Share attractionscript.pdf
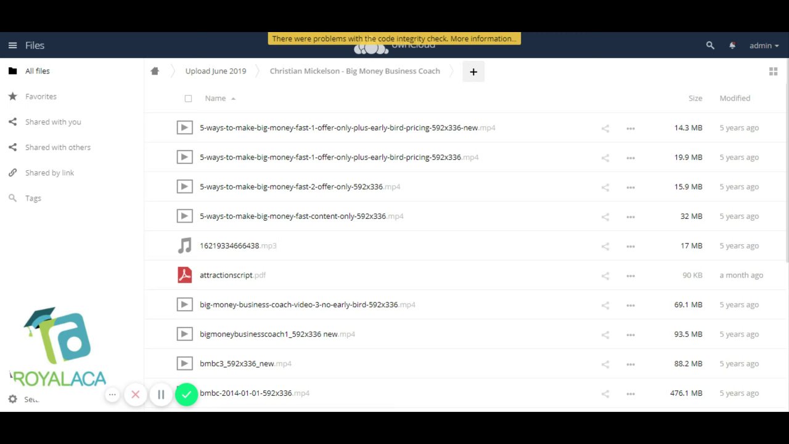 [605, 276]
